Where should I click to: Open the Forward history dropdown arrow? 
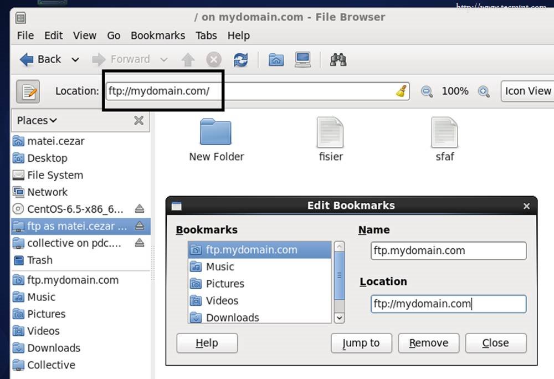tap(163, 60)
